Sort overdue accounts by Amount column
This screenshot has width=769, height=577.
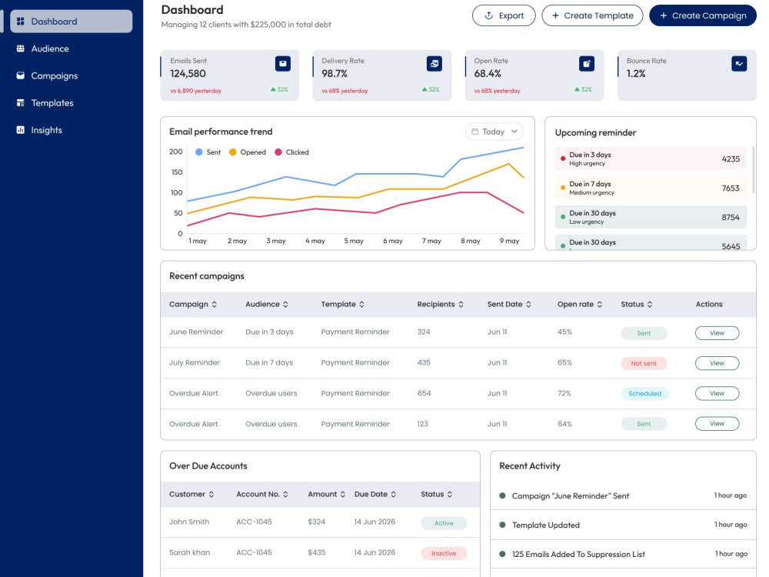343,494
